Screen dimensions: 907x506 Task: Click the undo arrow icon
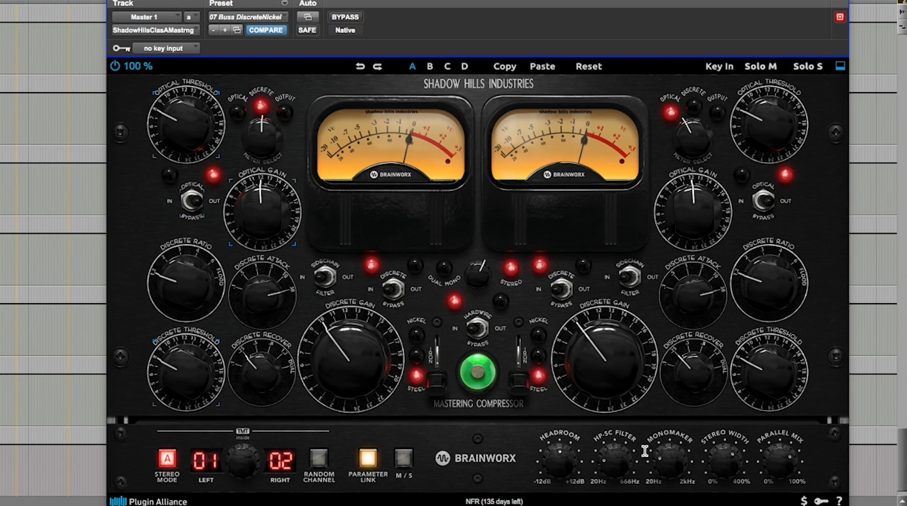click(x=360, y=66)
